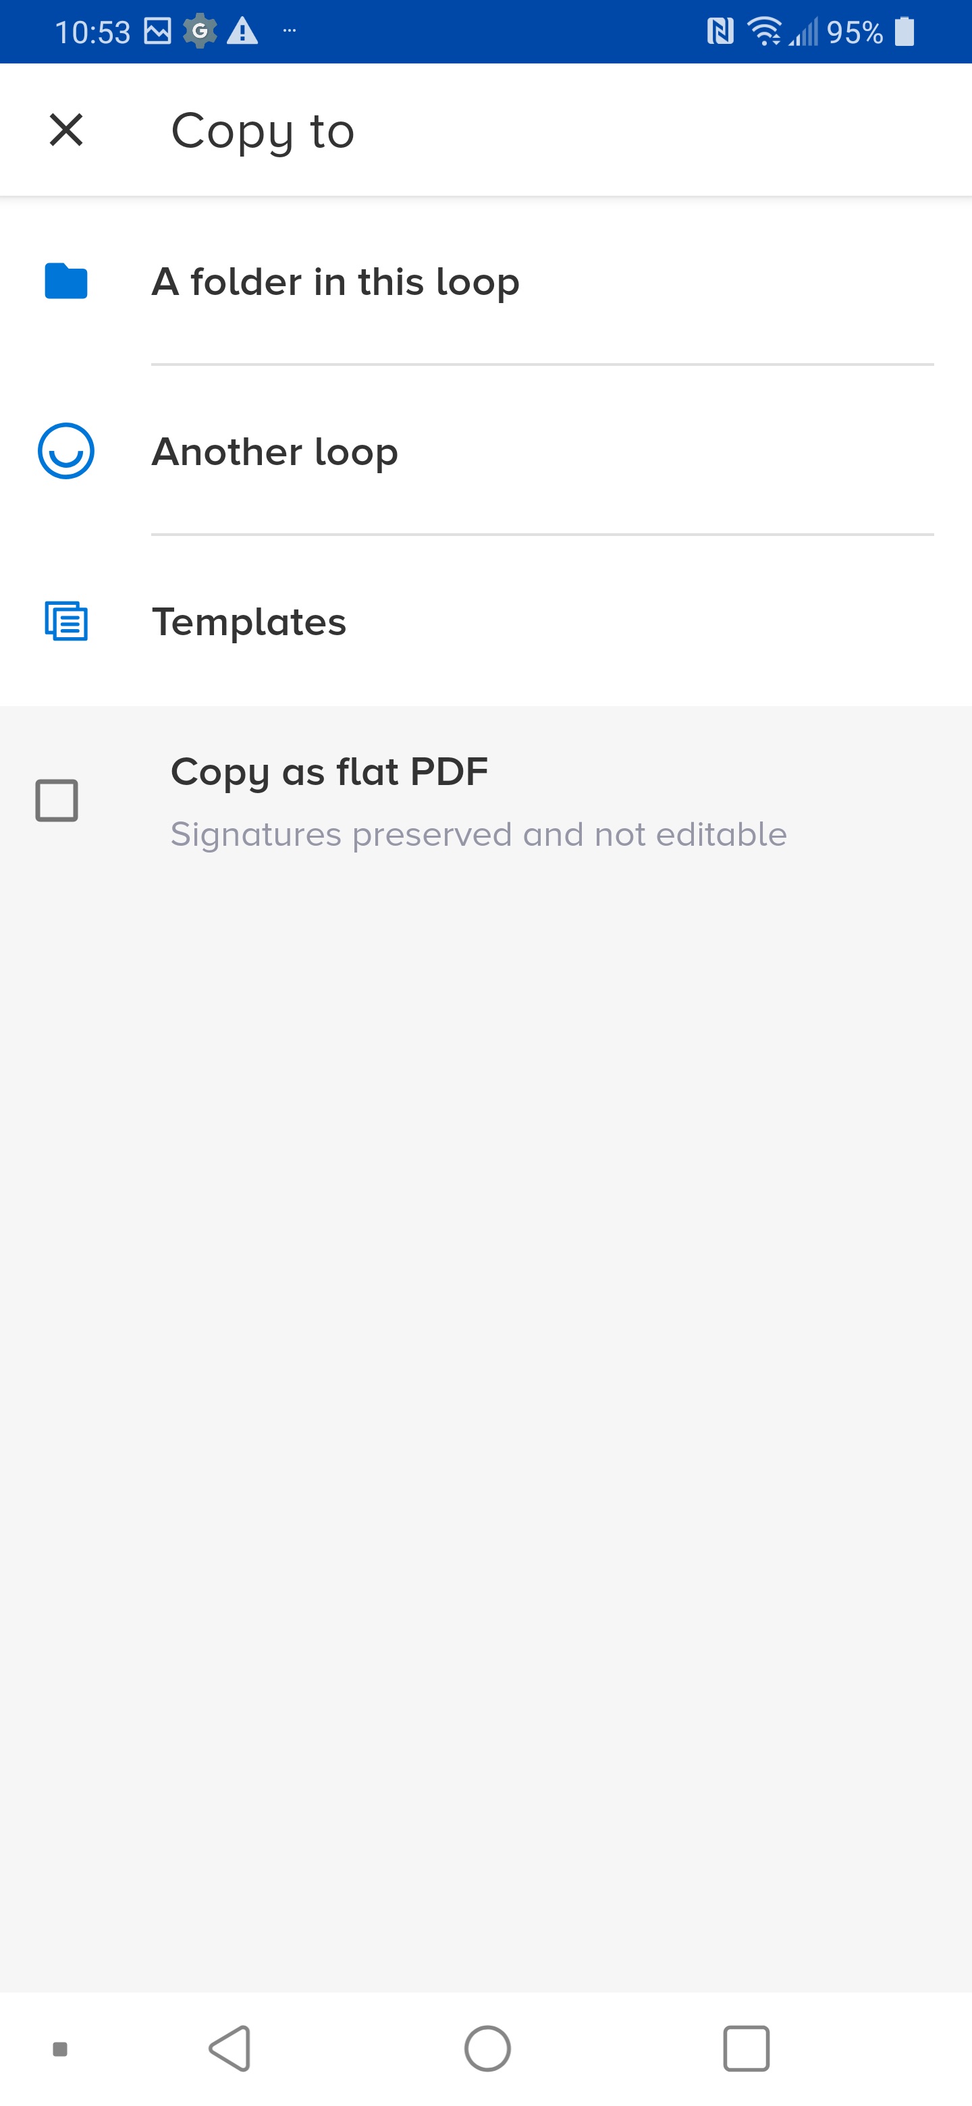Tap the gear notification icon

tap(200, 32)
